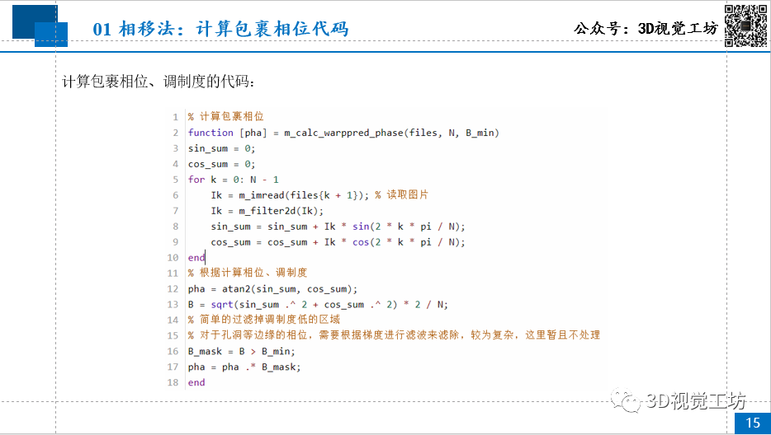Click the 'B = sqrt(...)' line 13

[x=318, y=305]
